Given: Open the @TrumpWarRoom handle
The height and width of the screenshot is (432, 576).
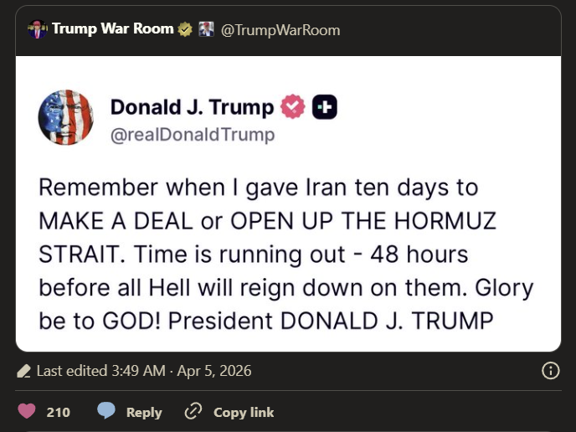Looking at the screenshot, I should tap(280, 30).
